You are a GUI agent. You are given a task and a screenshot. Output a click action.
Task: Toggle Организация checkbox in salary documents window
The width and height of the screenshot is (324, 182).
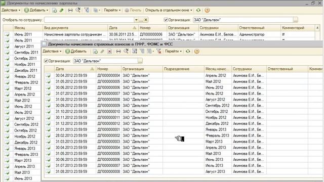click(x=166, y=20)
